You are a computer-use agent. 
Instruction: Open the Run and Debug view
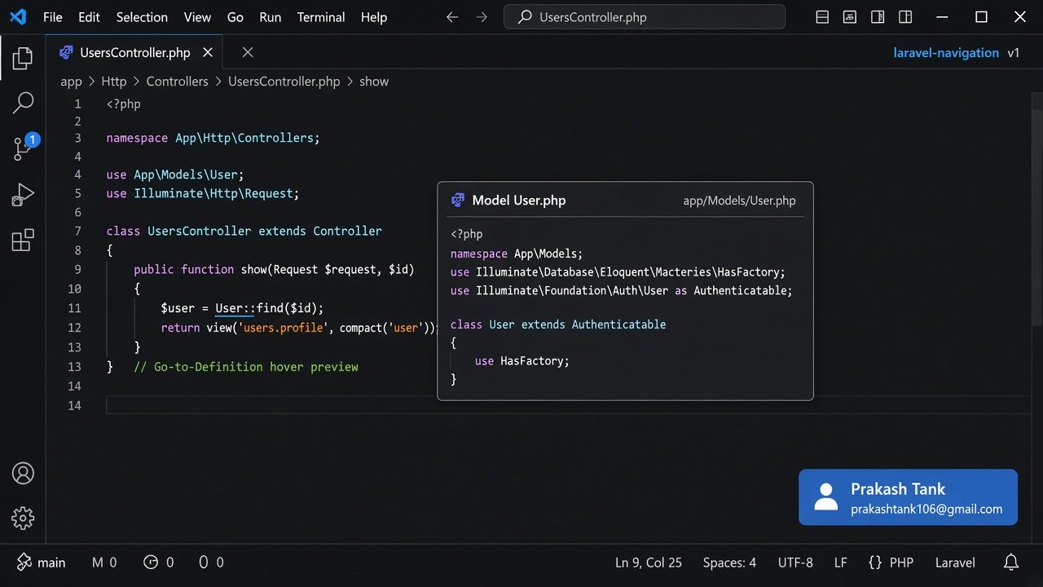(x=23, y=195)
